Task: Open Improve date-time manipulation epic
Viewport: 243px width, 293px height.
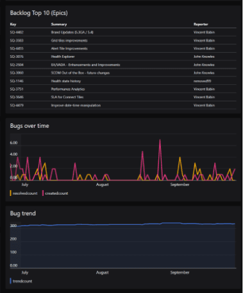Action: (123, 105)
